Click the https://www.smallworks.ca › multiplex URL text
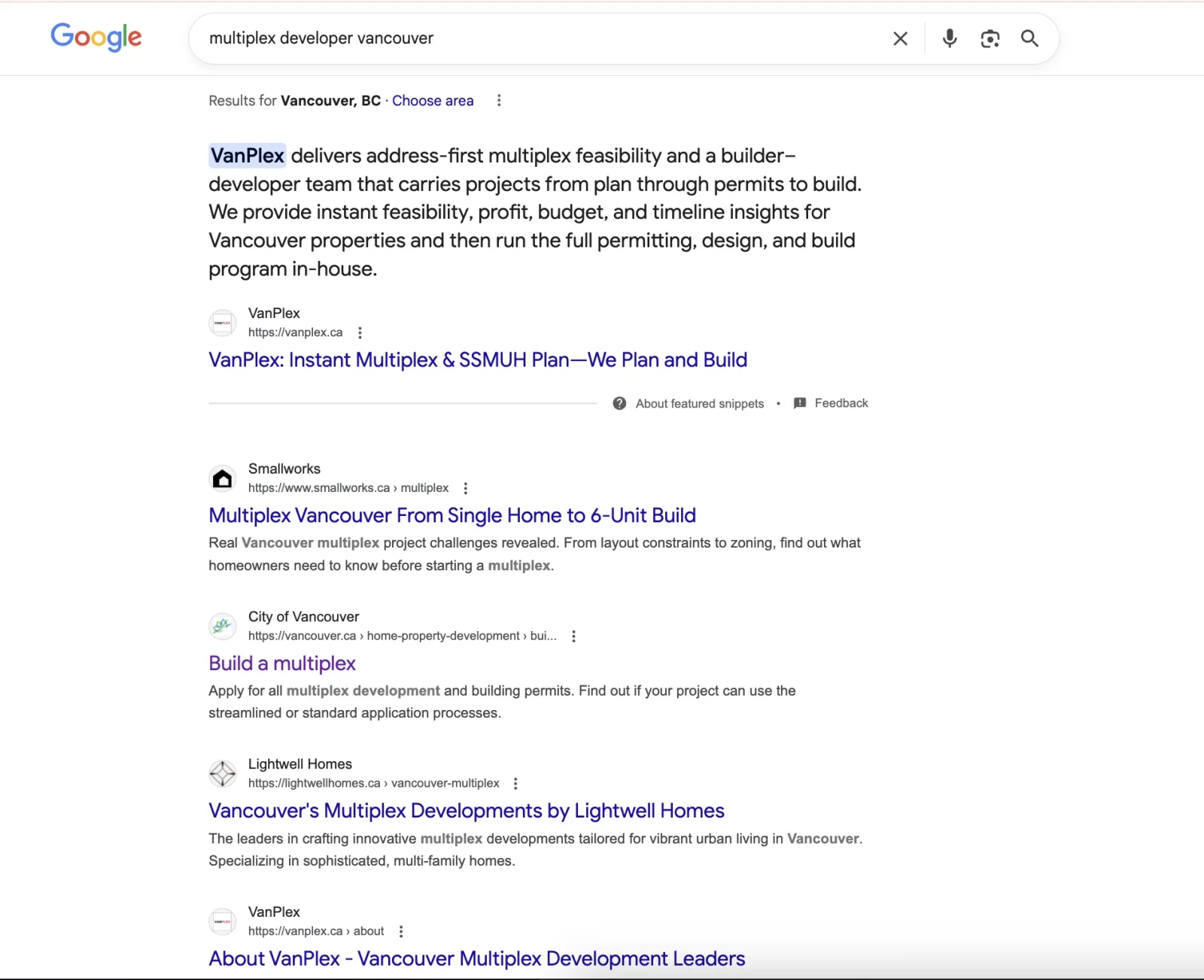The height and width of the screenshot is (980, 1204). tap(348, 488)
